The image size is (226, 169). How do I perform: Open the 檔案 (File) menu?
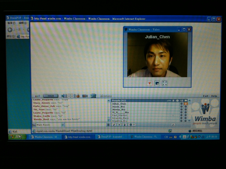(x=11, y=23)
